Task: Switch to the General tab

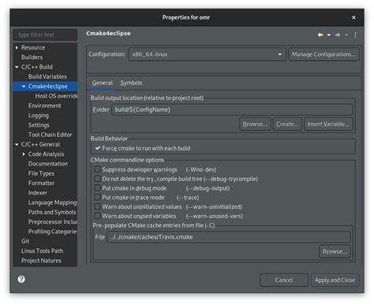Action: pyautogui.click(x=103, y=83)
